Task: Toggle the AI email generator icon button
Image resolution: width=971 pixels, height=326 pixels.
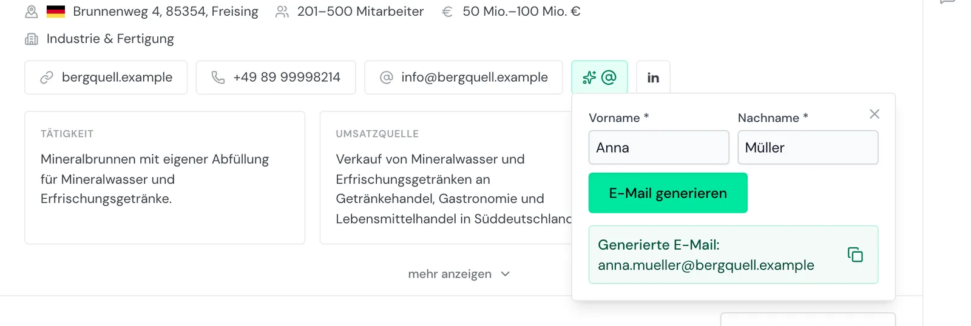Action: pos(600,78)
